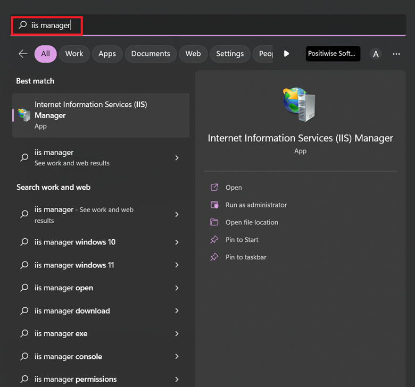Select the 'iis manager windows 10' suggestion
The height and width of the screenshot is (387, 415).
tap(101, 242)
